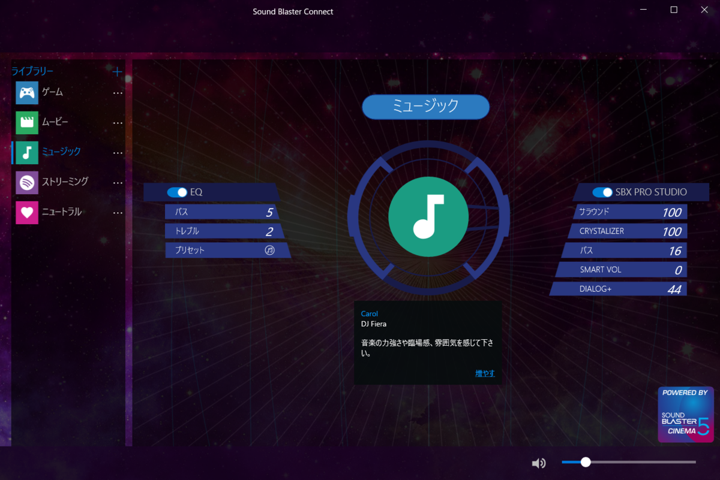
Task: Click the Sound Blaster Cinema 5 badge
Action: pyautogui.click(x=686, y=414)
